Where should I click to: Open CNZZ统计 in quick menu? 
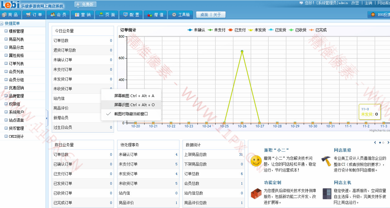16,136
